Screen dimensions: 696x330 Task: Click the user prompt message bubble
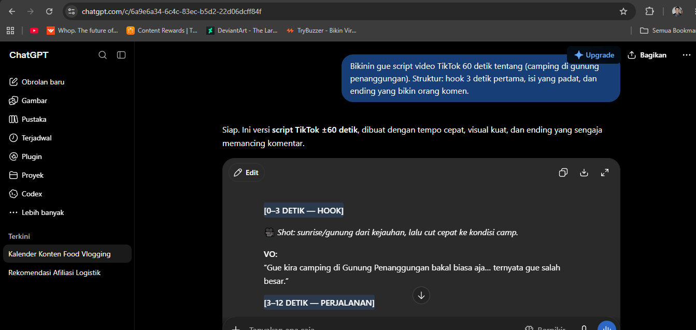pyautogui.click(x=481, y=78)
